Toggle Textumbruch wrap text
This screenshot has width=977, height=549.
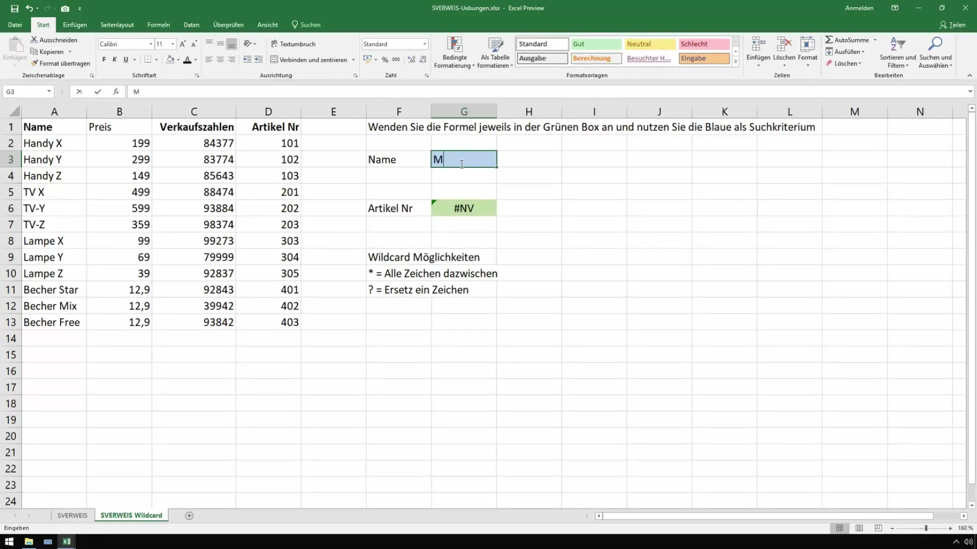pos(293,44)
